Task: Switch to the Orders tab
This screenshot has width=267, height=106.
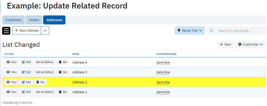Action: (34, 20)
